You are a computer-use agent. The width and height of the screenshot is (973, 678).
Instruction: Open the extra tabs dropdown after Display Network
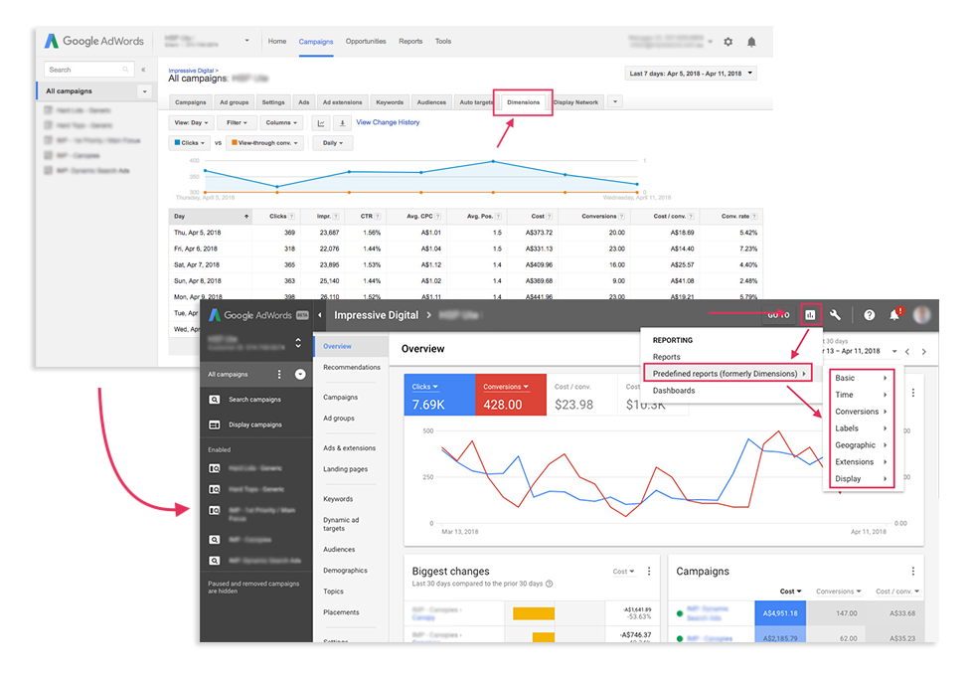[x=615, y=101]
